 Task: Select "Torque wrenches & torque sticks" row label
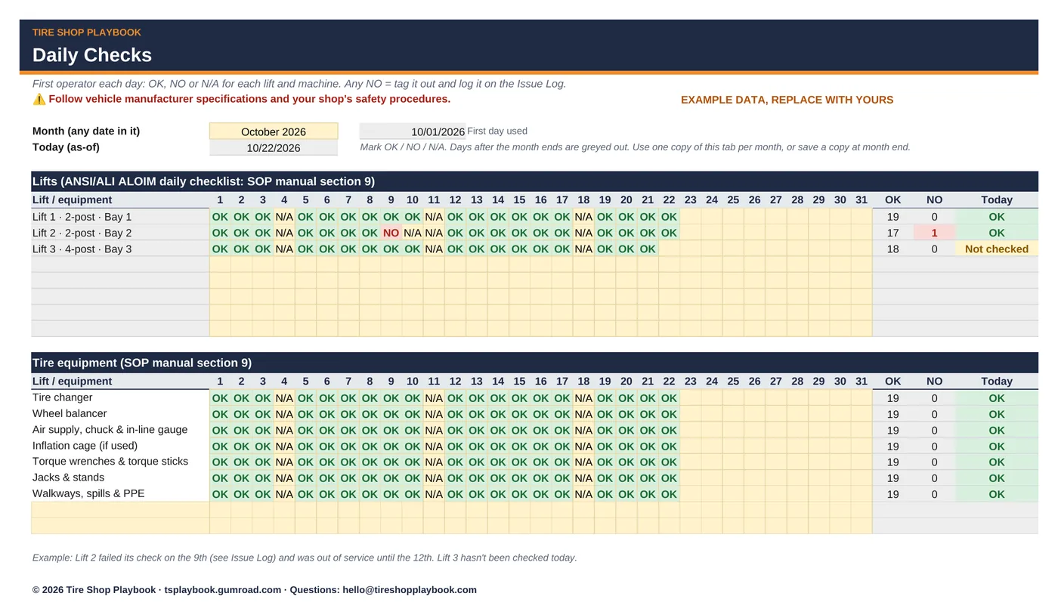110,462
